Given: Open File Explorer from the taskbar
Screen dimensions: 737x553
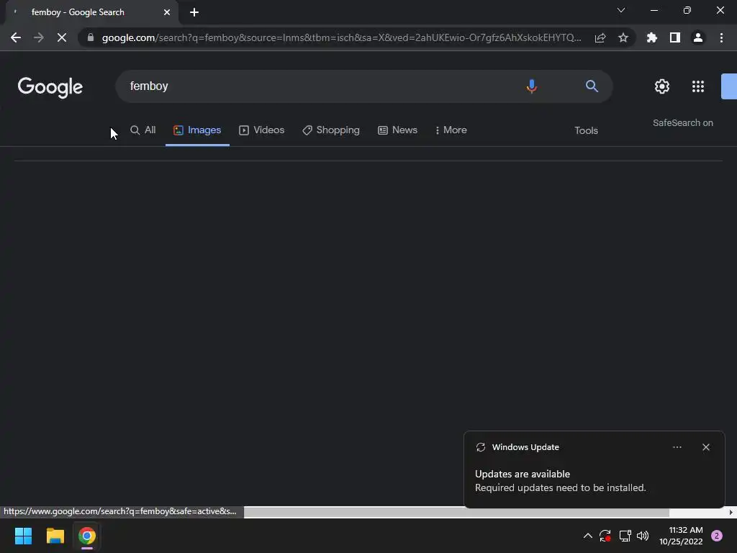Looking at the screenshot, I should (55, 536).
